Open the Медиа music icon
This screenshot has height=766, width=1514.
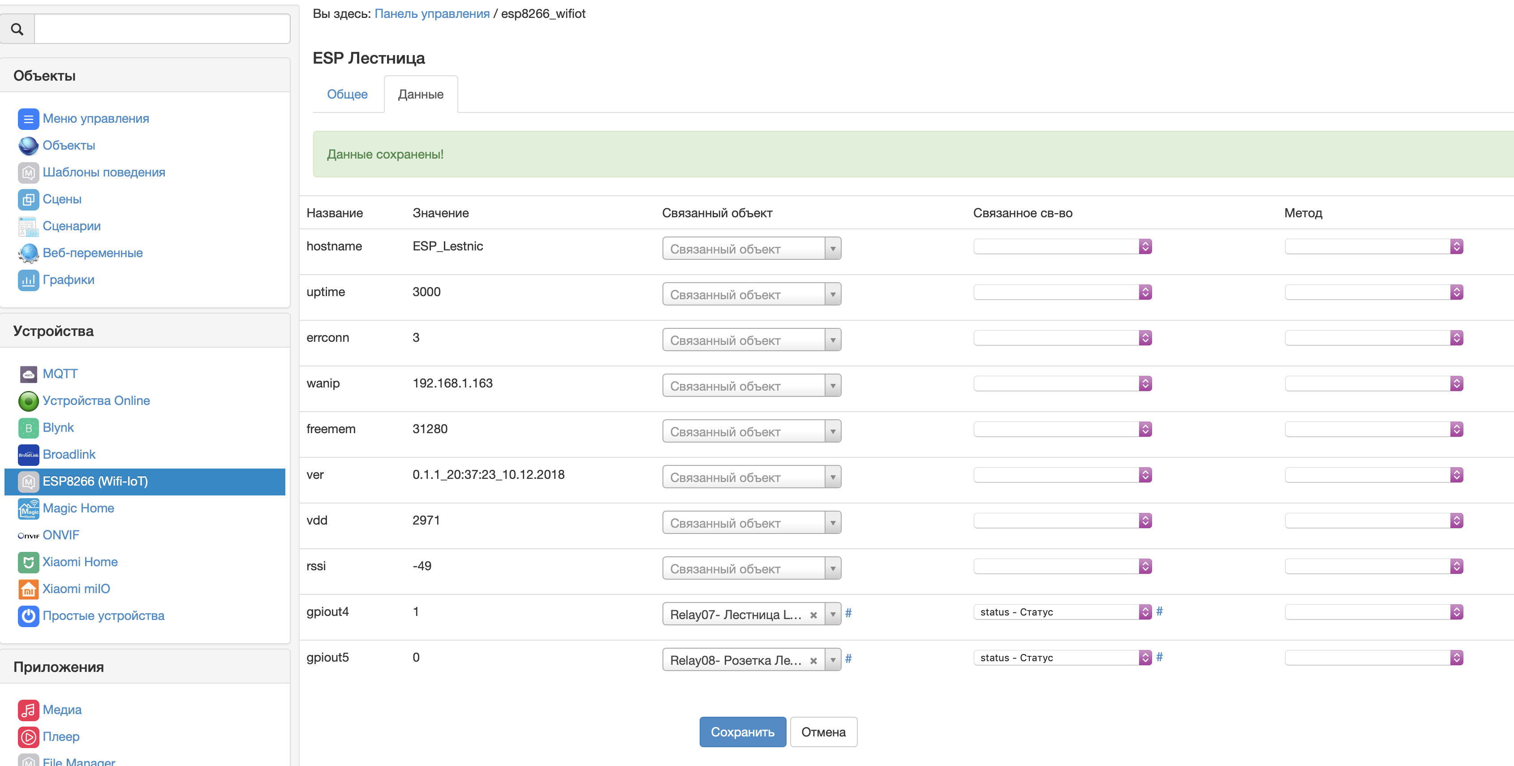point(28,710)
